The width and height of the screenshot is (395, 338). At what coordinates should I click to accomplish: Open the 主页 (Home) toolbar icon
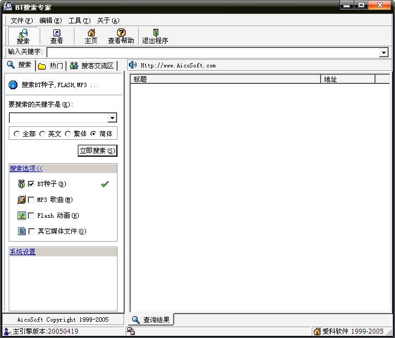(x=91, y=36)
